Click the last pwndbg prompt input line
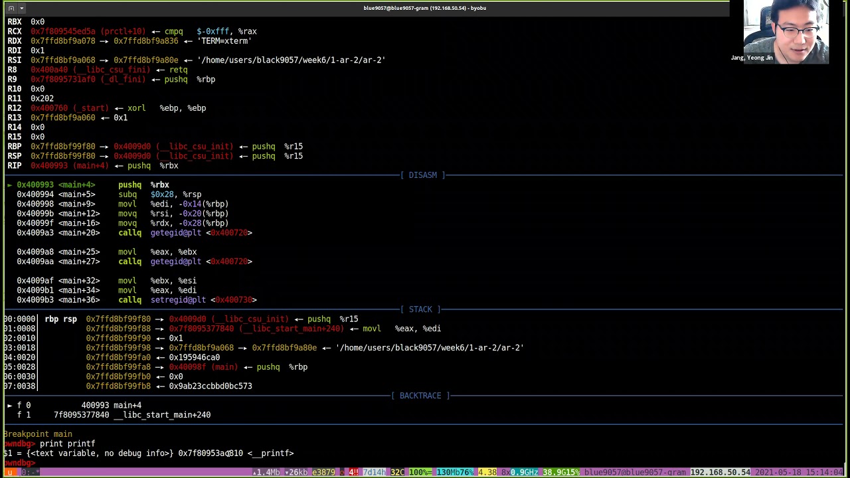Viewport: 850px width, 478px height. tap(20, 463)
